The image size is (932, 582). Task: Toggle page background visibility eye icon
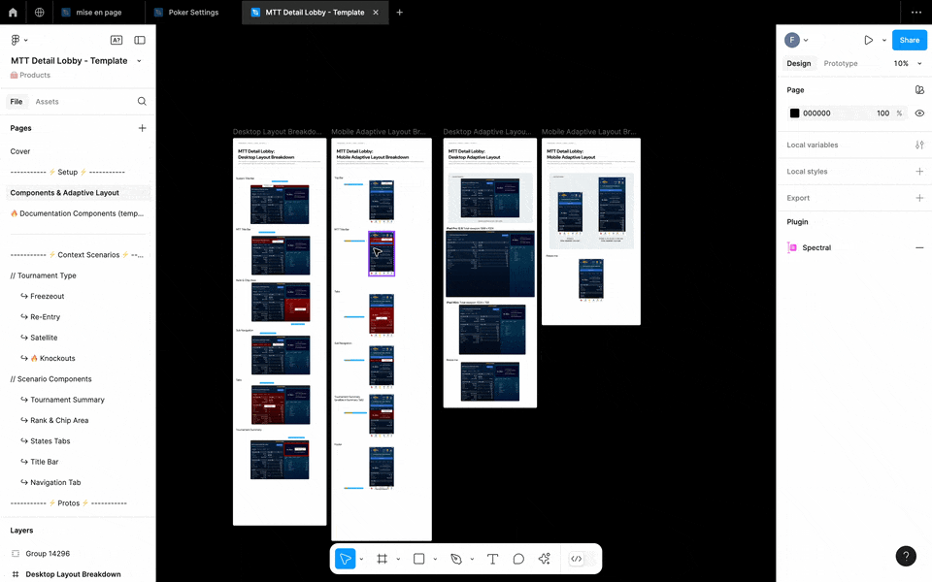click(x=919, y=113)
